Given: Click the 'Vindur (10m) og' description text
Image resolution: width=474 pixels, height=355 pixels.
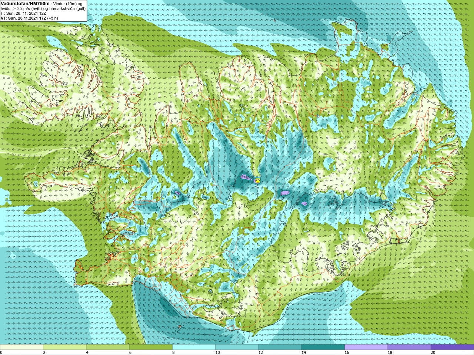Looking at the screenshot, I should click(x=68, y=4).
